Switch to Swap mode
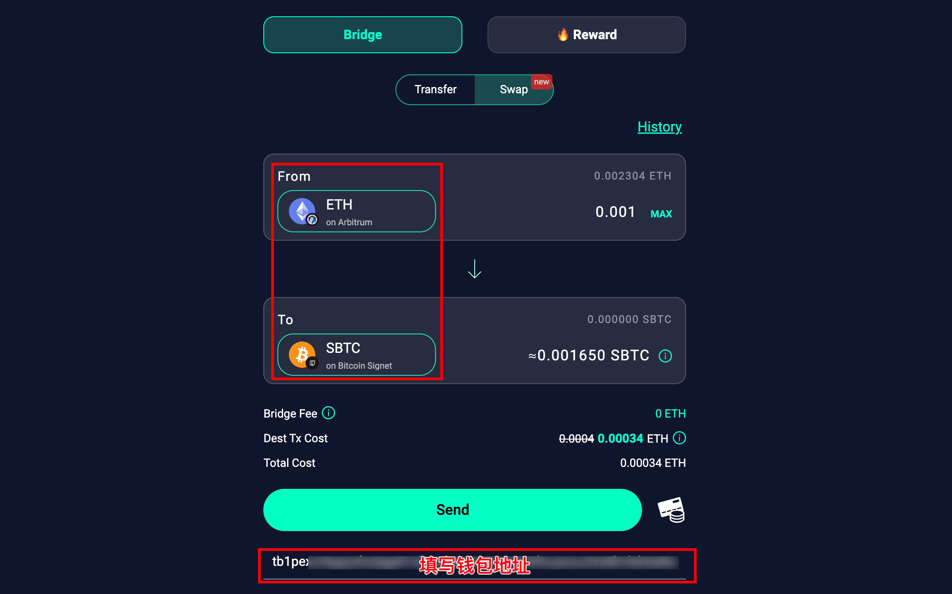 [513, 89]
